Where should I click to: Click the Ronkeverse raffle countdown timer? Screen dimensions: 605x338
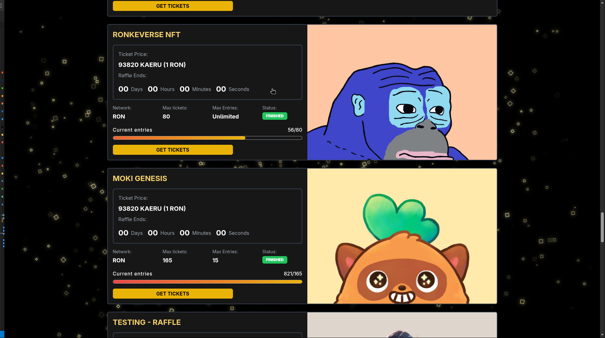[x=184, y=89]
